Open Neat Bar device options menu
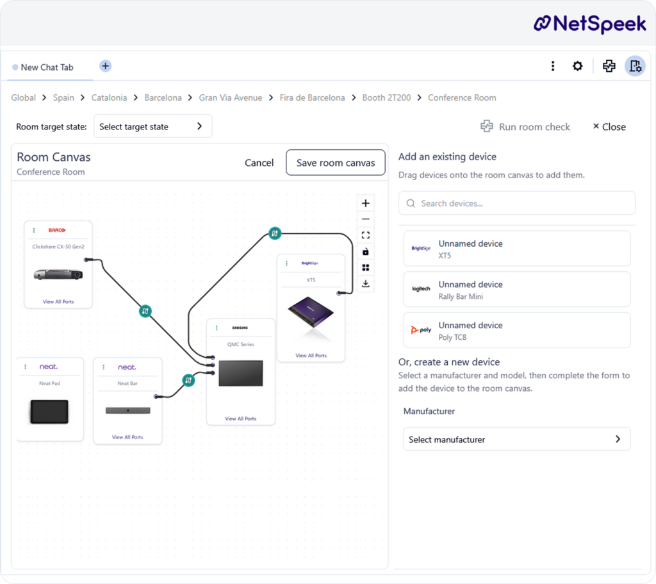 click(102, 367)
